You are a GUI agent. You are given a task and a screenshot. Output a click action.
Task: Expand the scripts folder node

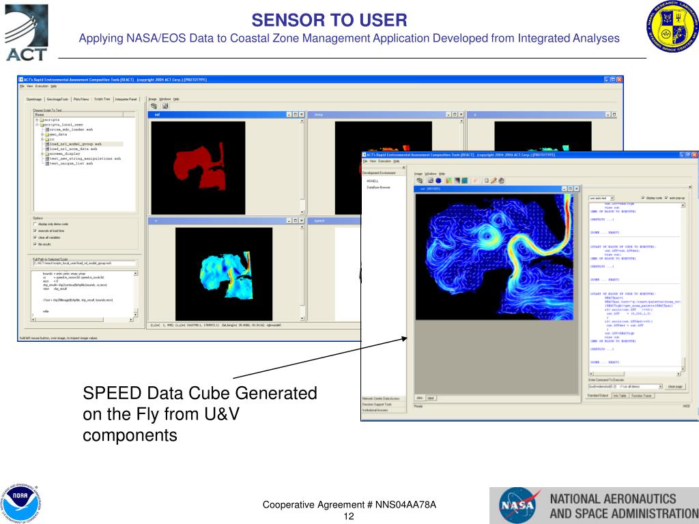37,120
